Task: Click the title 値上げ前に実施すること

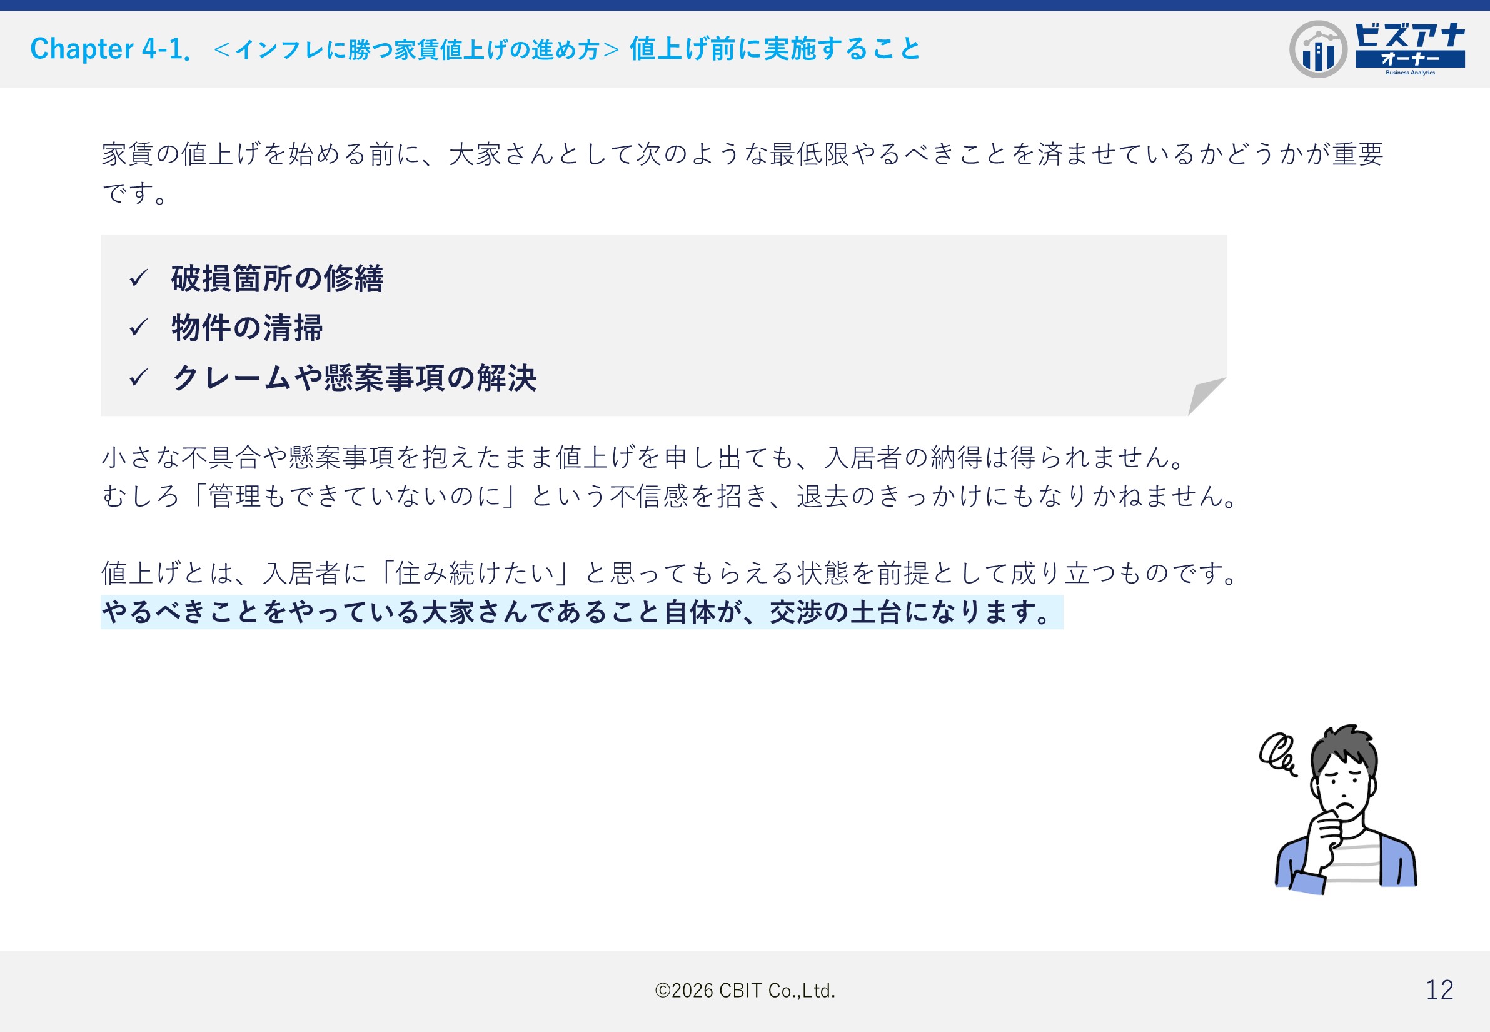Action: pos(775,49)
